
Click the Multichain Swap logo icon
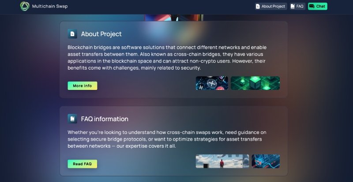pos(25,6)
